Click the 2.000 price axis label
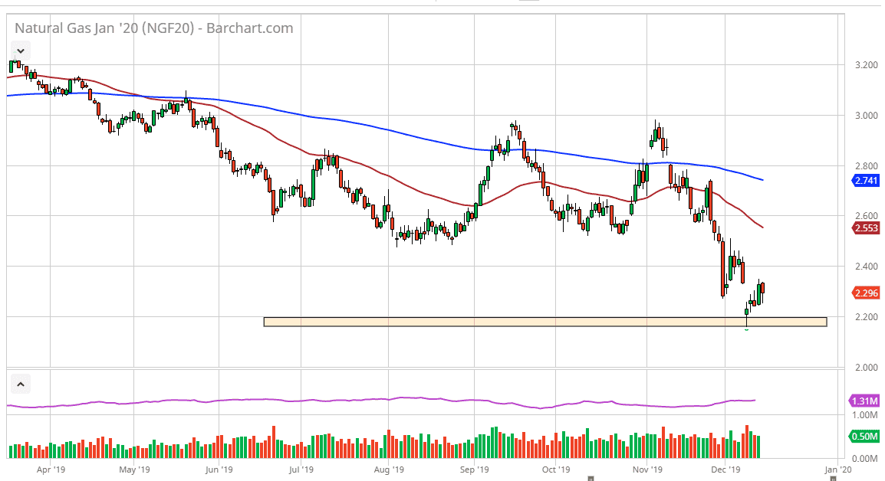The width and height of the screenshot is (885, 481). (x=867, y=368)
